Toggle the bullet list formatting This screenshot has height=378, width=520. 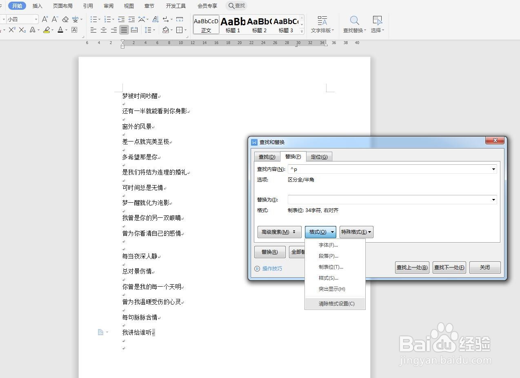[x=93, y=19]
